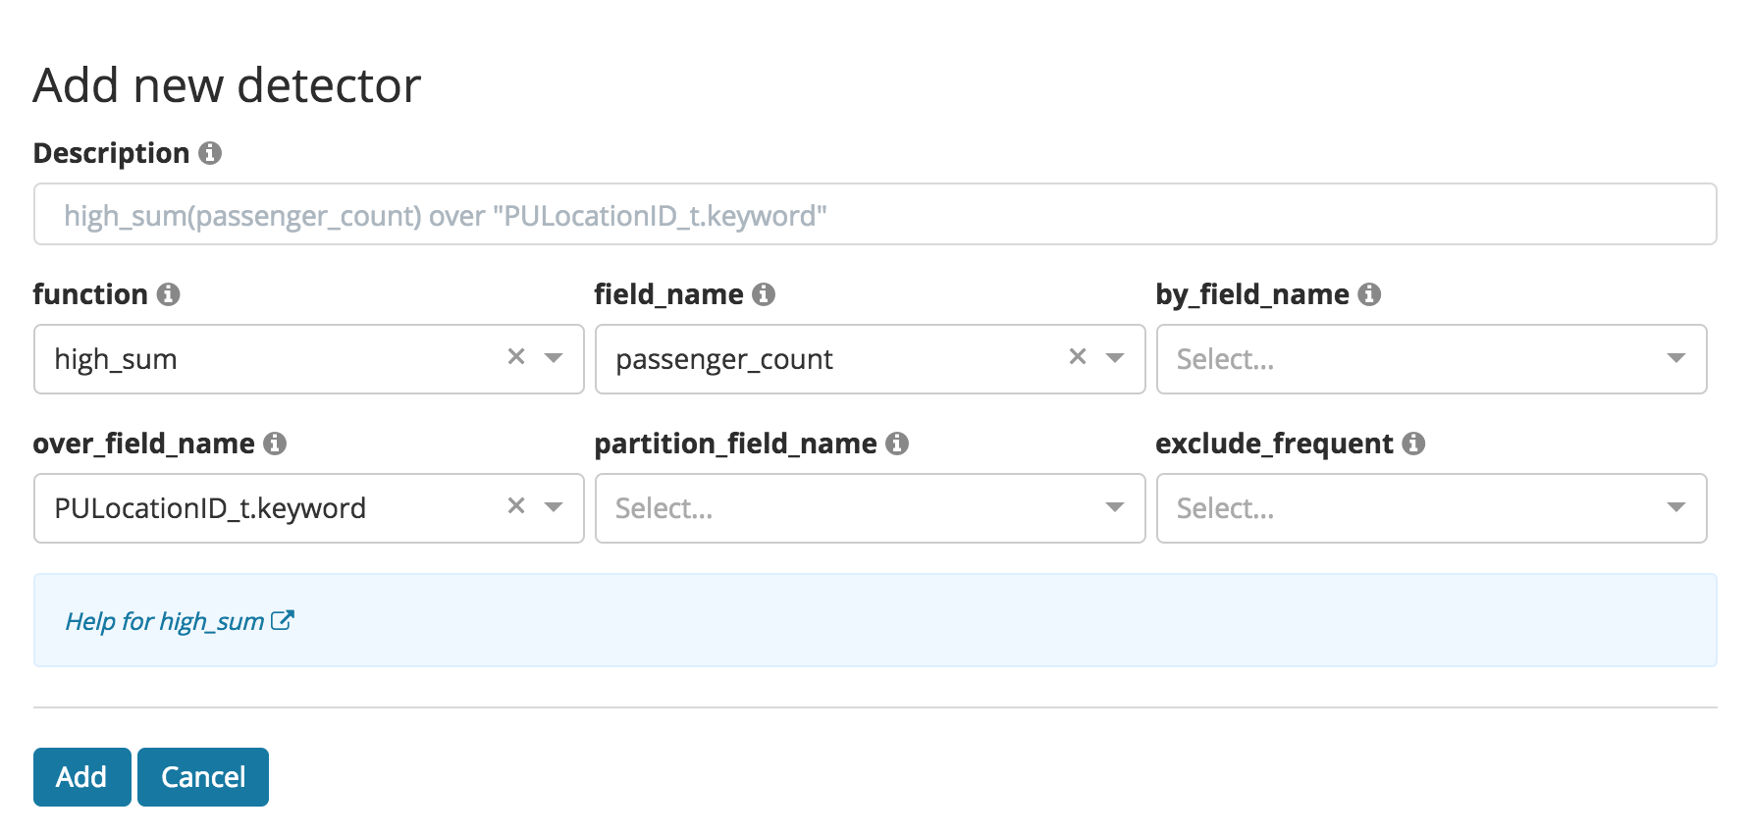The image size is (1751, 836).
Task: Expand the field_name dropdown arrow
Action: coord(1114,359)
